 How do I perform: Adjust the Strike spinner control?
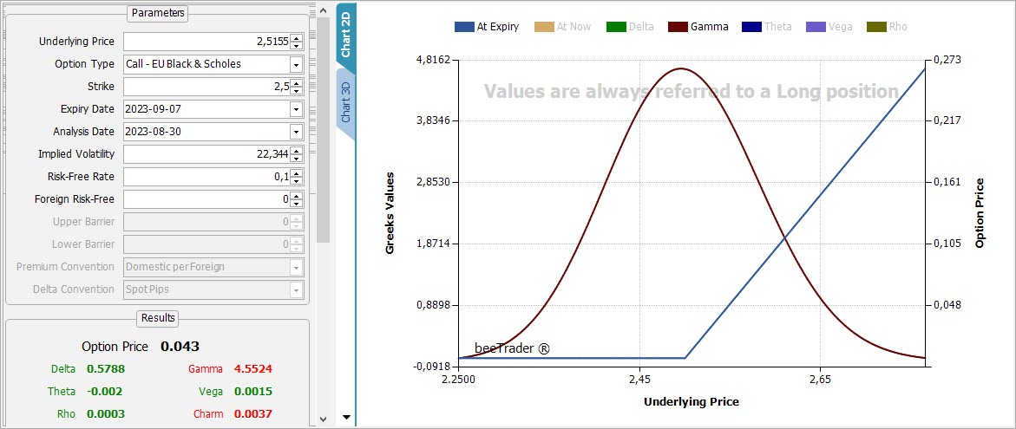click(x=296, y=87)
